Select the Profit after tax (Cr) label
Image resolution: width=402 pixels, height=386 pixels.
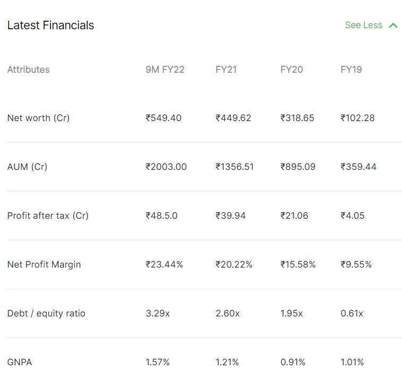point(48,216)
